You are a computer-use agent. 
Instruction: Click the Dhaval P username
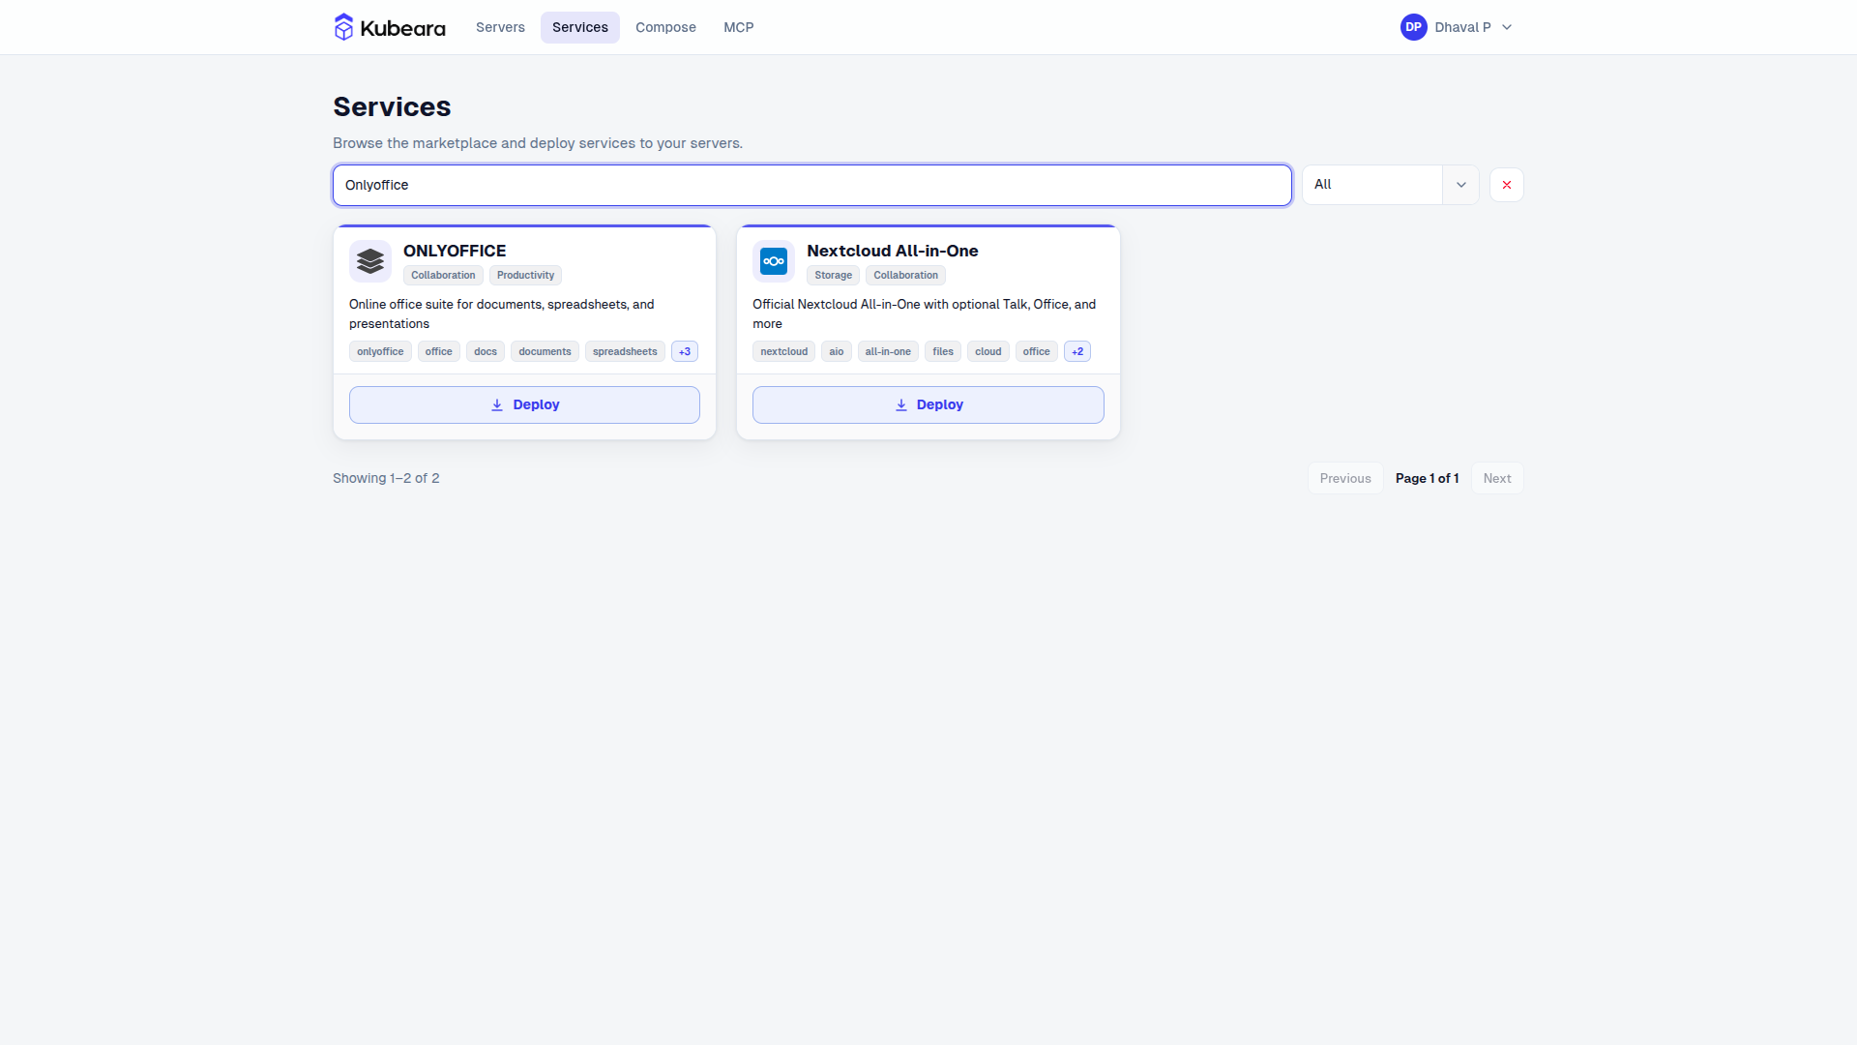1462,27
